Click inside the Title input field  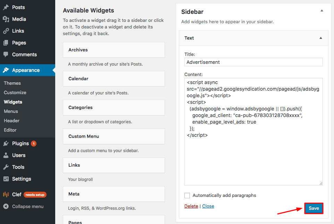(253, 62)
